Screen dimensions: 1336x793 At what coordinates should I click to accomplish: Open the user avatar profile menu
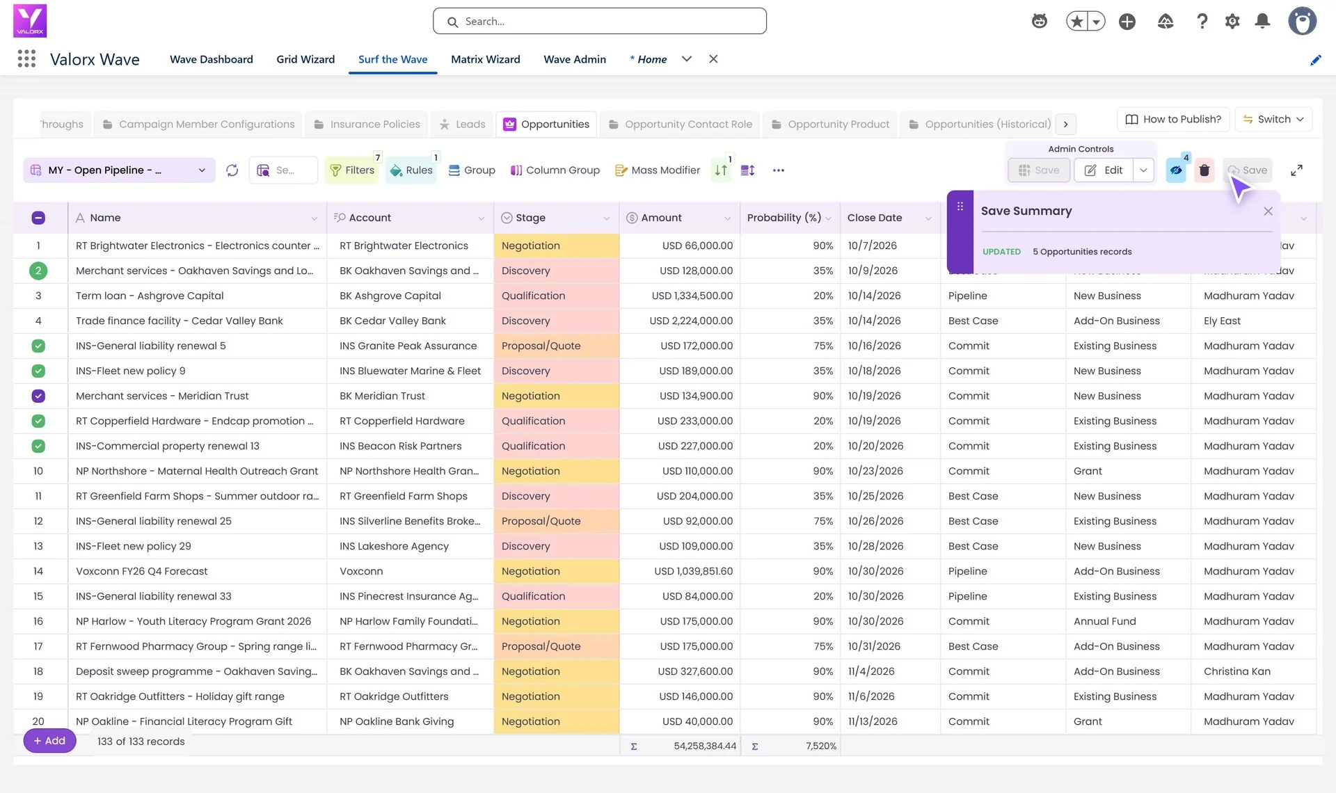click(x=1302, y=21)
